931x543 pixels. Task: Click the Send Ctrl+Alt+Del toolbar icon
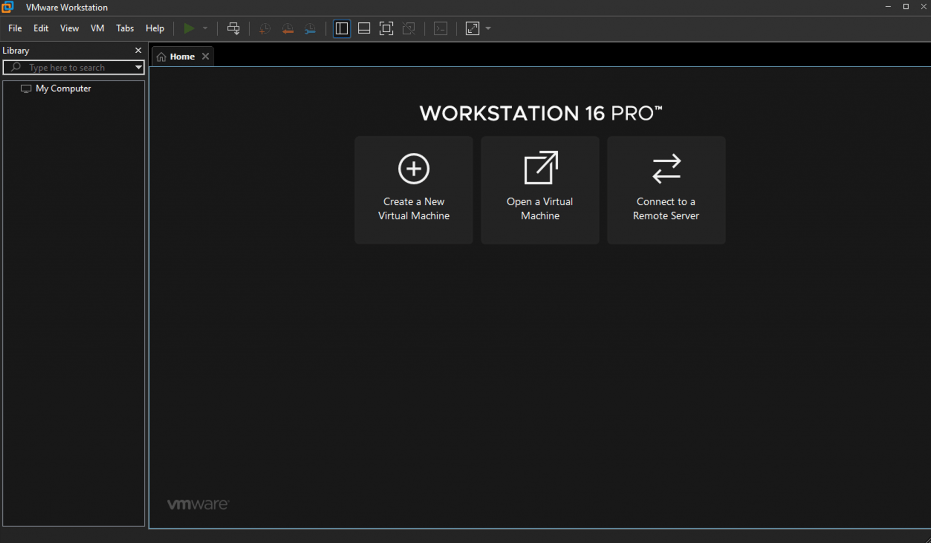[233, 28]
